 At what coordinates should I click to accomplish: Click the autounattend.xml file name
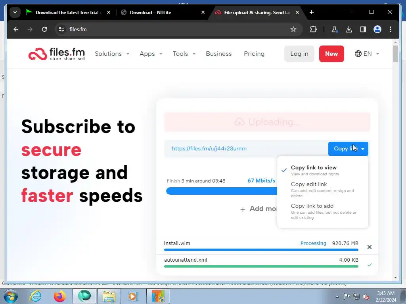(x=186, y=260)
